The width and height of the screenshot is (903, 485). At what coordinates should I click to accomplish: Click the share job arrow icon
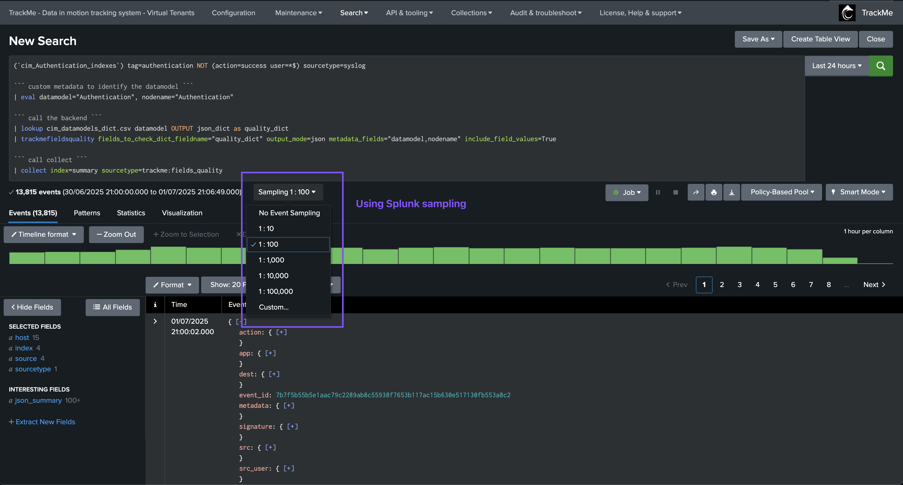coord(696,192)
